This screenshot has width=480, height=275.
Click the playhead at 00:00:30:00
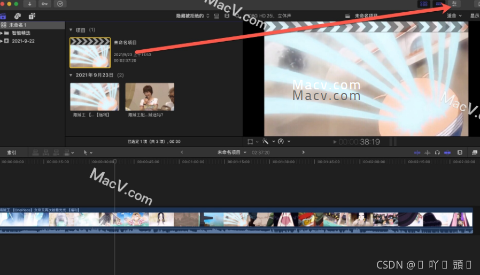point(115,162)
